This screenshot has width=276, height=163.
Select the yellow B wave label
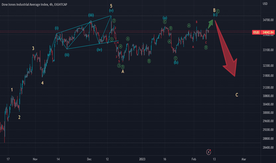[x=214, y=10]
